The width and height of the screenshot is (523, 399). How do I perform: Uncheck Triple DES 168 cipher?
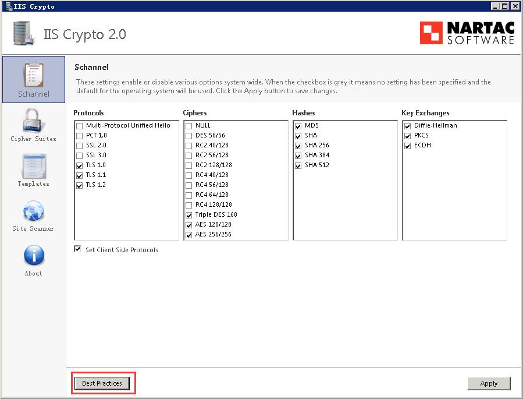[189, 215]
